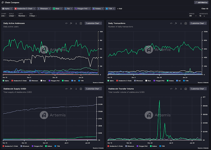Click embed code icon on Daily Active Addresses
Viewport: 211px width, 150px height.
click(66, 23)
